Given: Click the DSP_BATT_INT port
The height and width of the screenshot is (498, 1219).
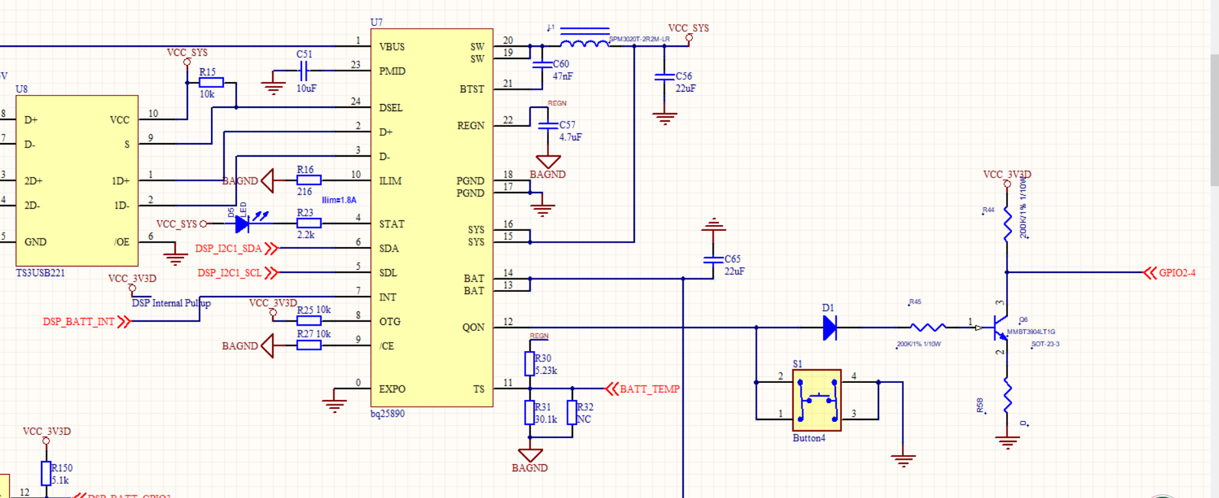Looking at the screenshot, I should 87,321.
